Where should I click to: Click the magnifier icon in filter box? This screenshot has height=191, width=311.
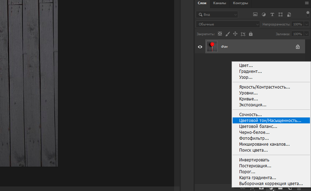coord(200,15)
